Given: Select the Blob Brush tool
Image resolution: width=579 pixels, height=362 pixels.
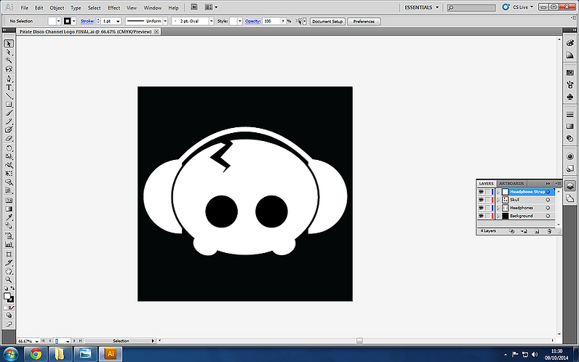Looking at the screenshot, I should pyautogui.click(x=9, y=130).
